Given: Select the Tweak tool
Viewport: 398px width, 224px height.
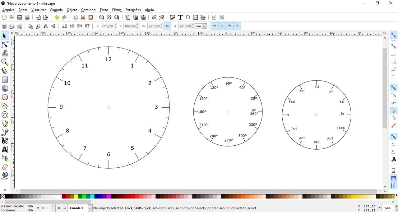Looking at the screenshot, I should click(x=5, y=54).
